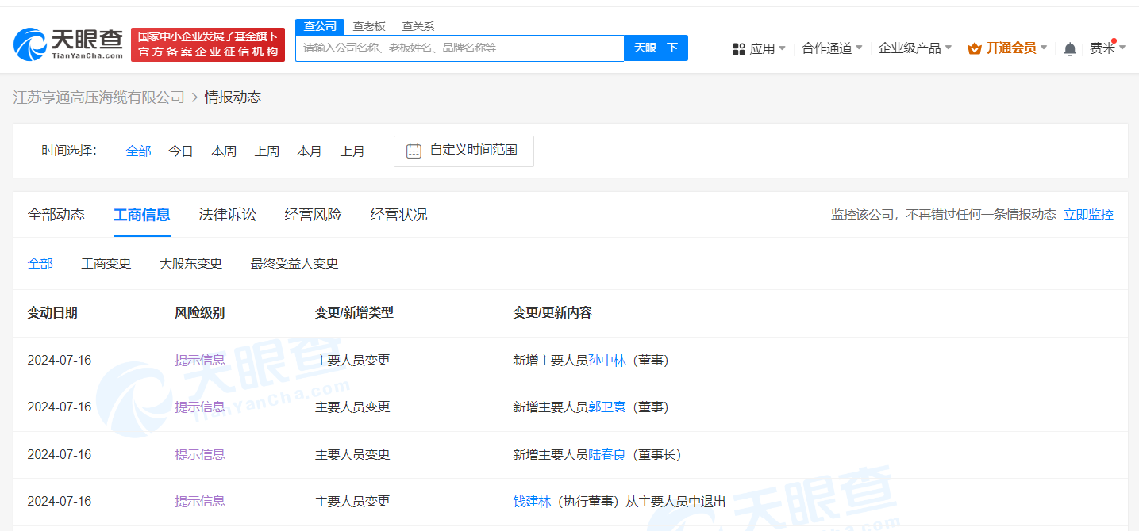This screenshot has height=531, width=1139.
Task: Switch to the 查老板 search tab
Action: (x=368, y=26)
